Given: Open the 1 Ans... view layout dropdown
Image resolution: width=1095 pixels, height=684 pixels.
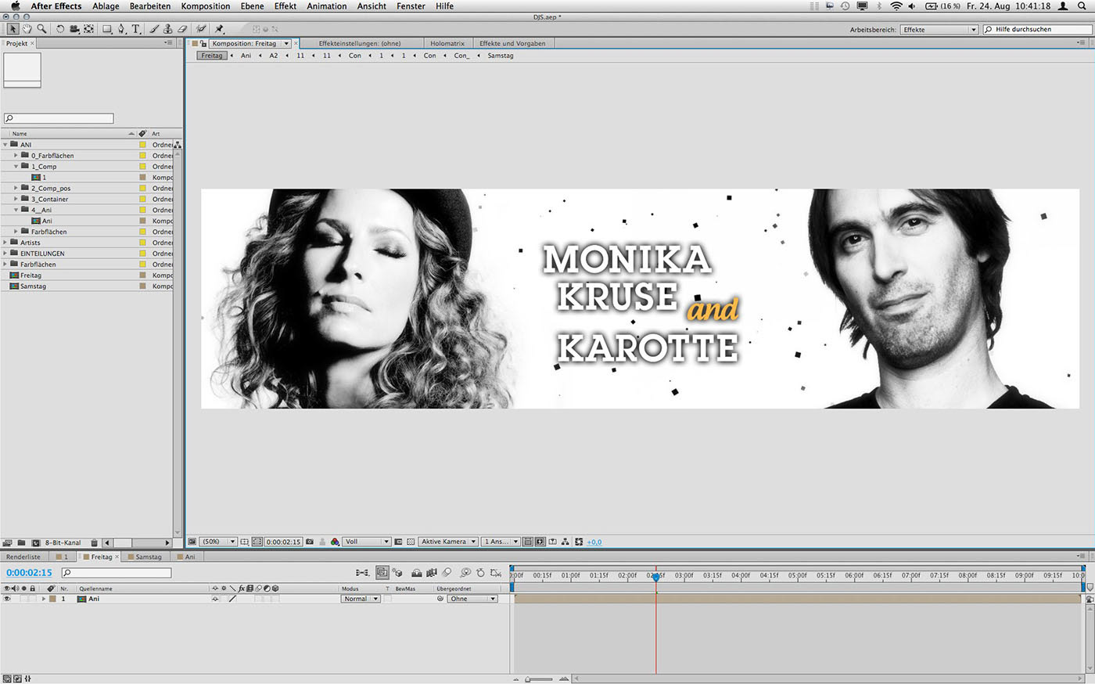Looking at the screenshot, I should click(x=501, y=542).
